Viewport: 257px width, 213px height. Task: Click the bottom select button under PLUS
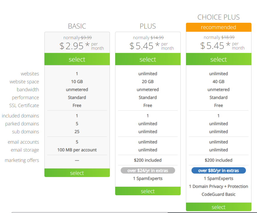[148, 191]
